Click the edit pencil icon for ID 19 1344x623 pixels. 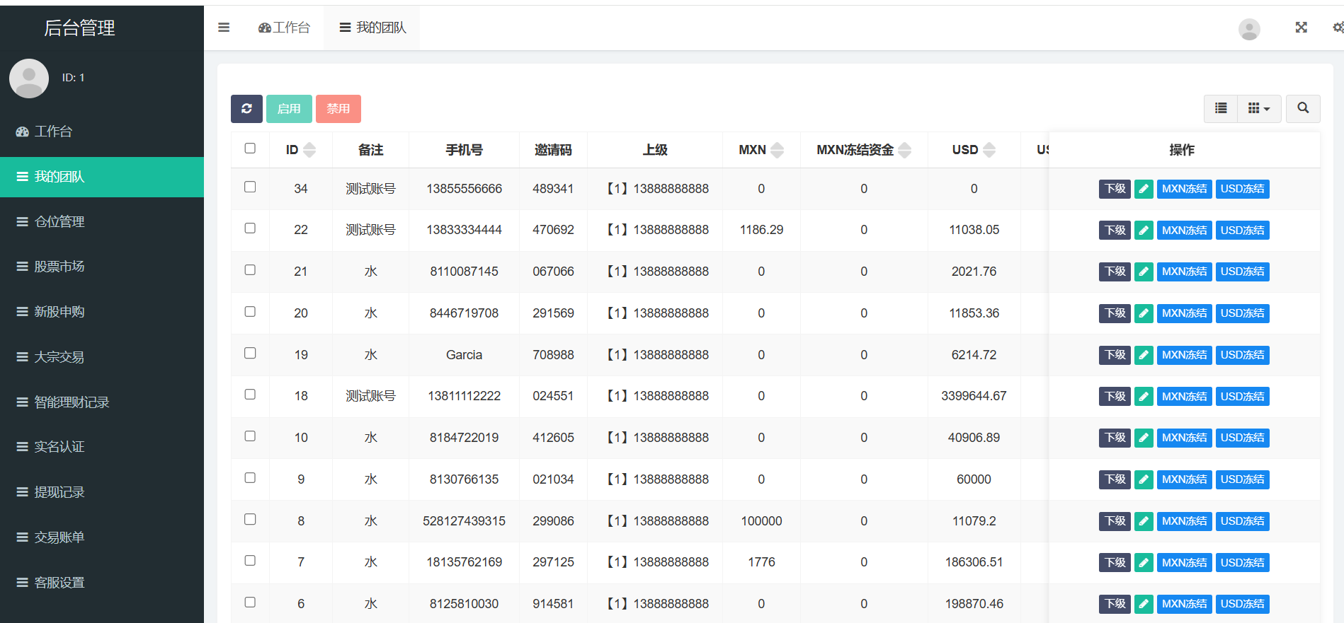click(x=1143, y=355)
